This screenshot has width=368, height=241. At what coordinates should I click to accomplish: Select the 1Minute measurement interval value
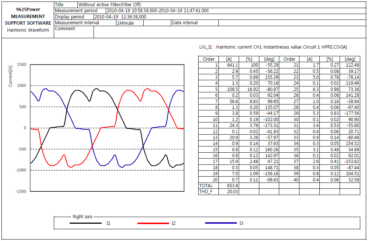coord(125,23)
